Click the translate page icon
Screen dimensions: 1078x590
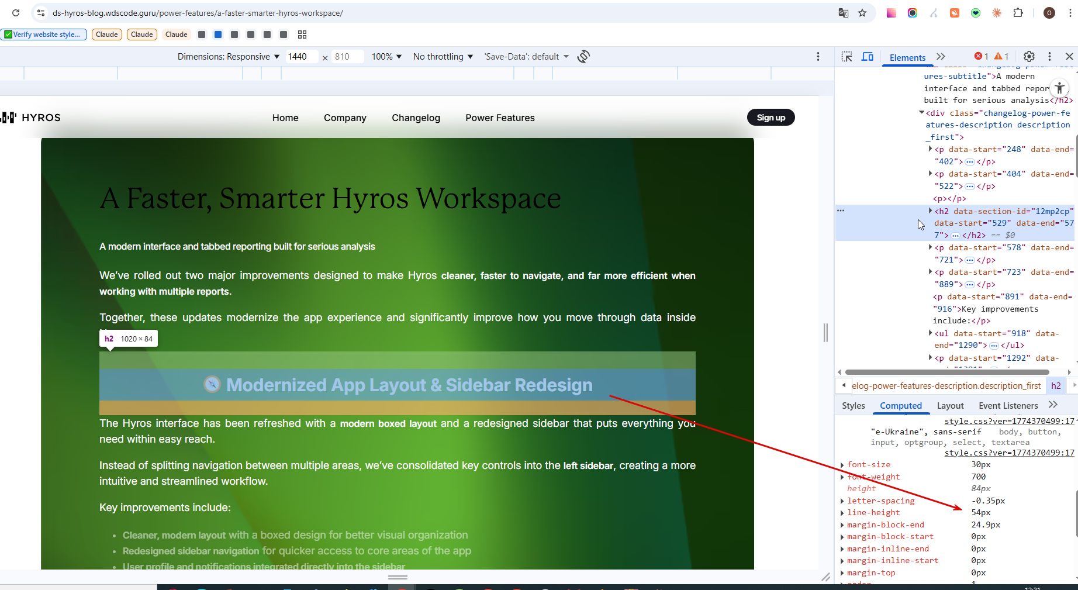843,13
